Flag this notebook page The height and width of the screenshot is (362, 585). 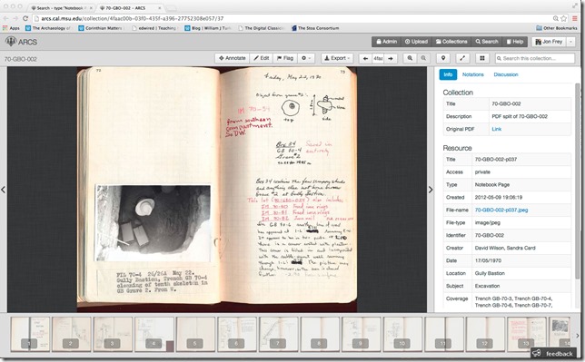285,58
